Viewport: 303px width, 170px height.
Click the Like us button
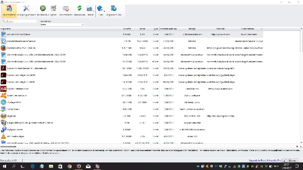(x=291, y=160)
